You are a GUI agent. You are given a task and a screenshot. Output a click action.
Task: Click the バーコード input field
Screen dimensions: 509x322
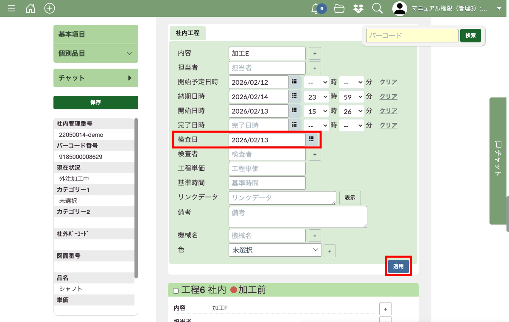pos(412,36)
